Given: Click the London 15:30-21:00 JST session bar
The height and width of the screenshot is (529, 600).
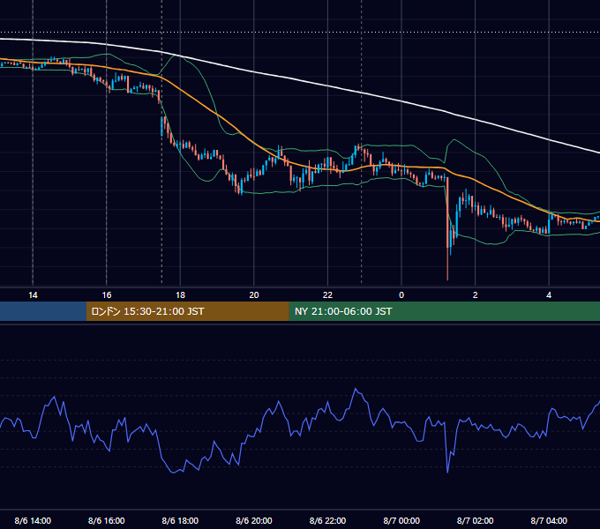Looking at the screenshot, I should coord(187,311).
